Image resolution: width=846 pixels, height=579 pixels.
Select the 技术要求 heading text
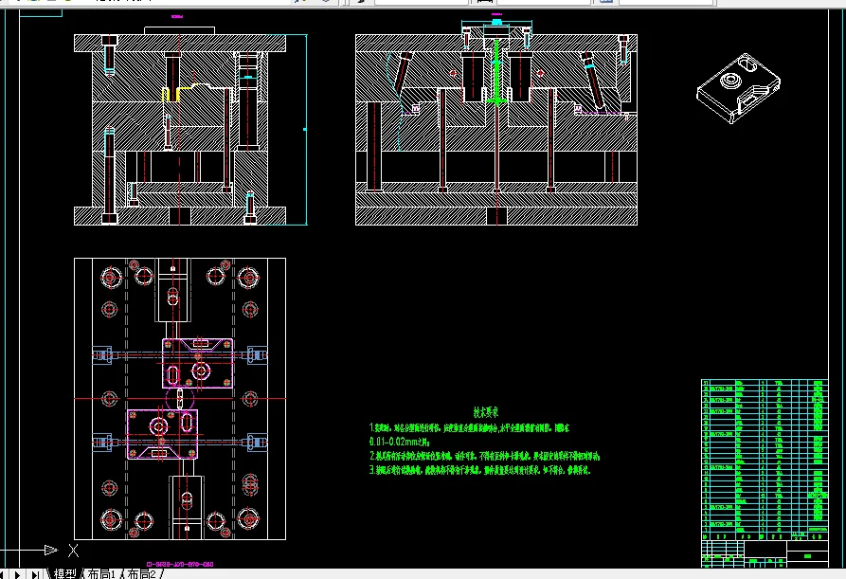(486, 413)
